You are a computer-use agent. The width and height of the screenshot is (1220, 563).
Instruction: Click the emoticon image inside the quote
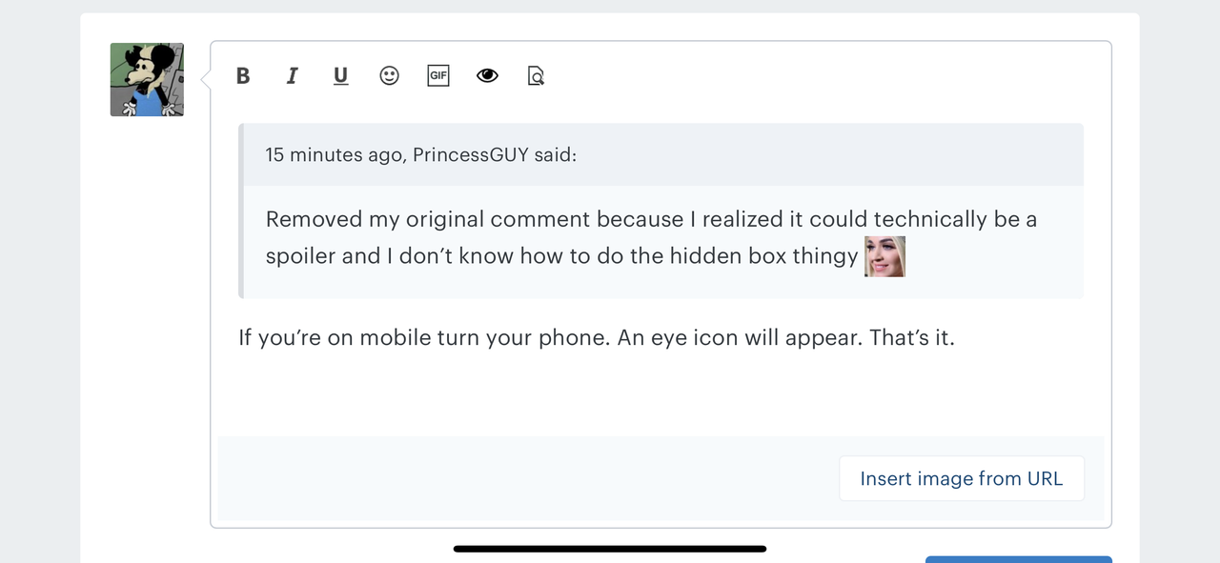tap(884, 257)
